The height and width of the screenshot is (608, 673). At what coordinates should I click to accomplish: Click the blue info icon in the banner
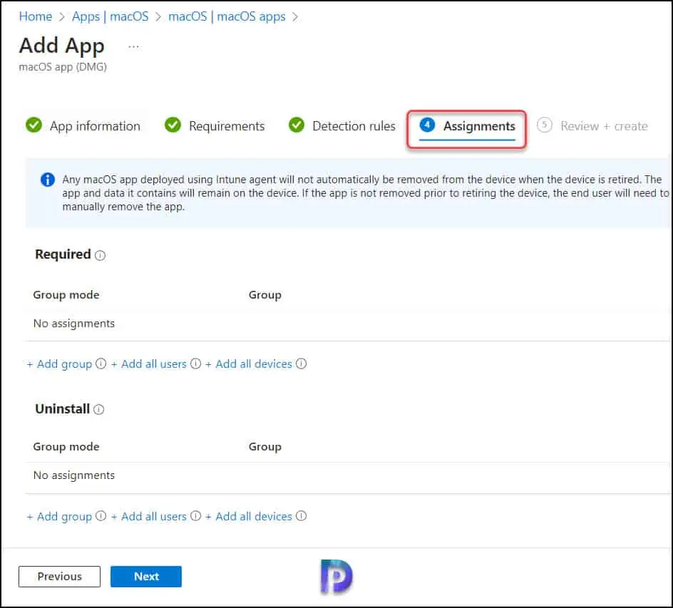(x=48, y=180)
